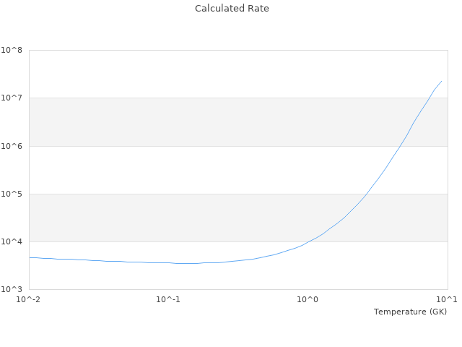Click the 10^1 x-axis label
The height and width of the screenshot is (347, 462).
tap(447, 299)
